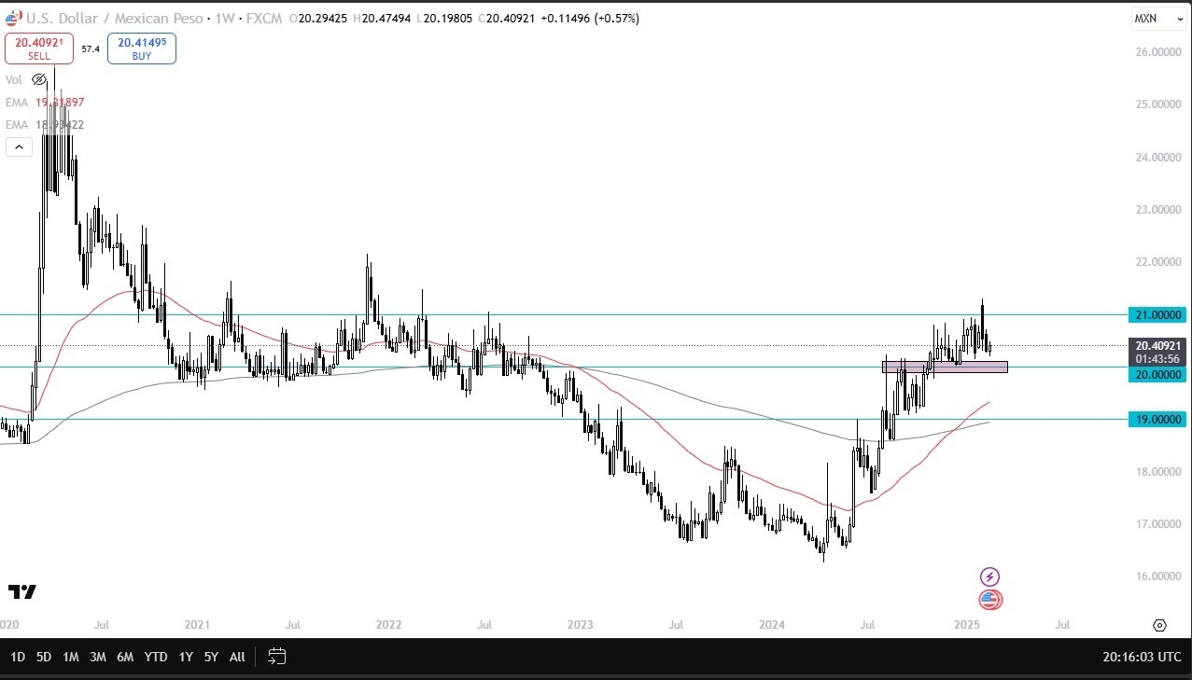Click the 2021 time axis label
Screen dimensions: 1192x680
[x=197, y=623]
